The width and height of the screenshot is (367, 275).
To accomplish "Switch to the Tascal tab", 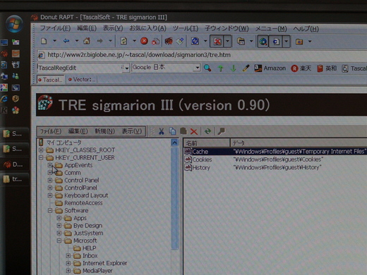I will click(51, 80).
